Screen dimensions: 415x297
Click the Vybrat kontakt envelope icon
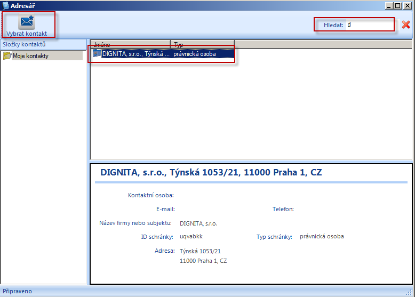coord(27,22)
